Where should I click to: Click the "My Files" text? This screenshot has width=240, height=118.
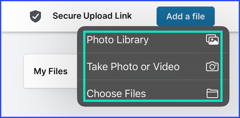pyautogui.click(x=51, y=71)
